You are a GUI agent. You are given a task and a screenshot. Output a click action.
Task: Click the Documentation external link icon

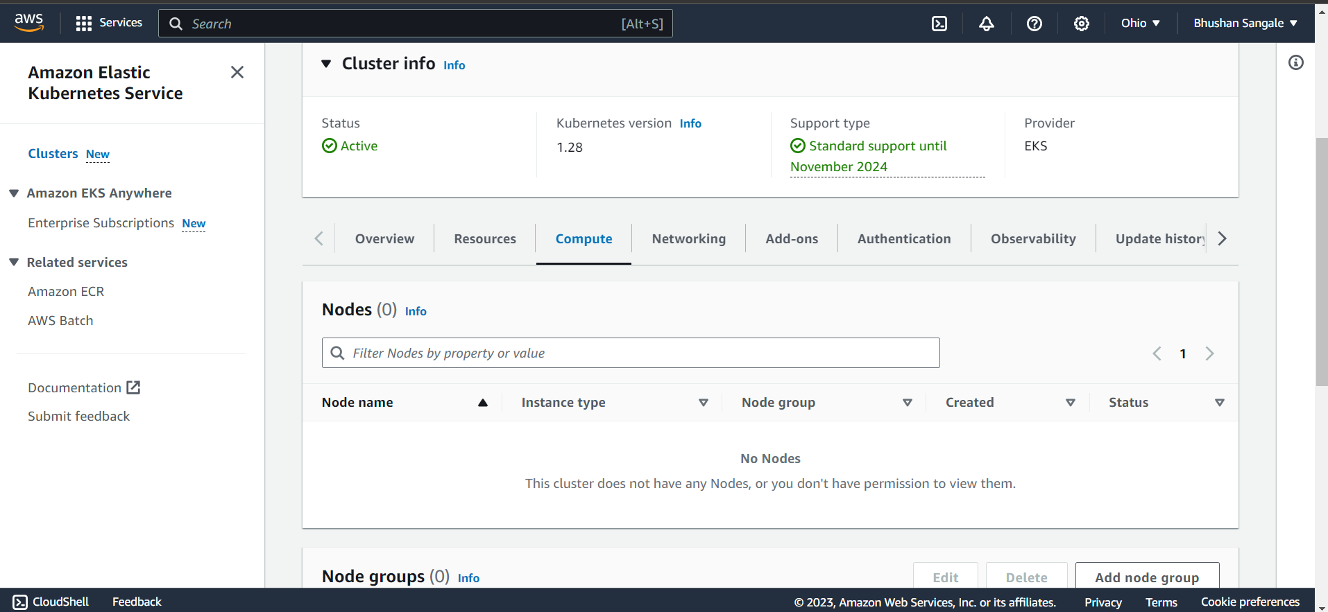(x=133, y=387)
